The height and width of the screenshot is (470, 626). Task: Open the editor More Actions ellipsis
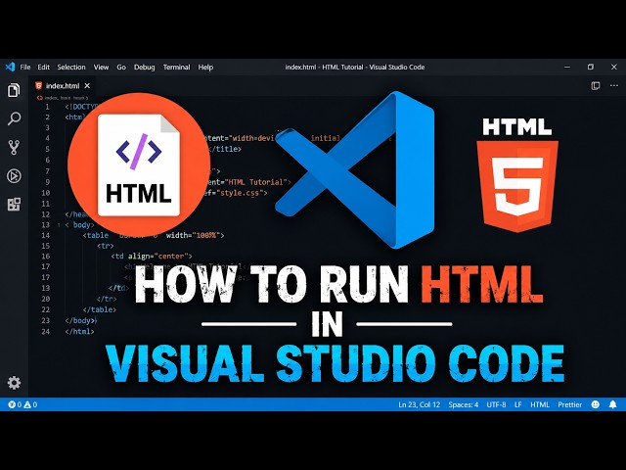[614, 85]
